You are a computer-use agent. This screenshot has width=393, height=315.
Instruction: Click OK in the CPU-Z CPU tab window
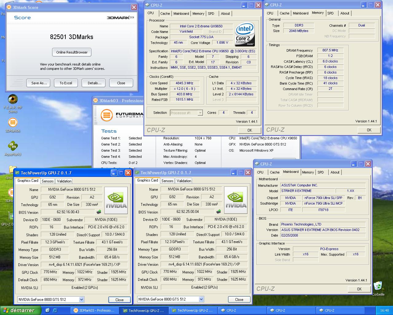pos(250,130)
